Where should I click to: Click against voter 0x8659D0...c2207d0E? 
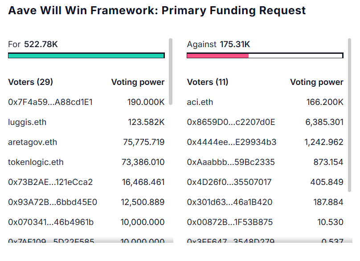(231, 122)
